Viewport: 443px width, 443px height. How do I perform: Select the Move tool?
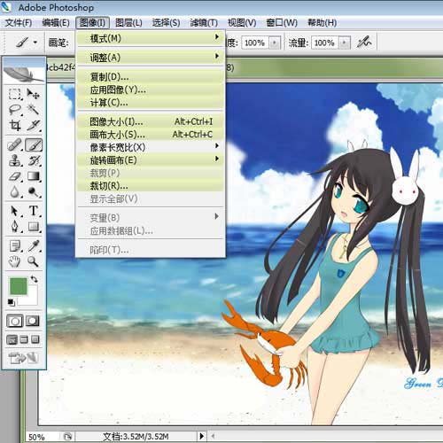34,94
